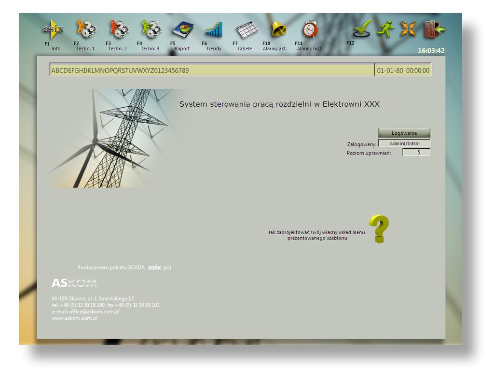This screenshot has width=494, height=368.
Task: Click the address '44-100 Gliwice' line
Action: point(93,298)
